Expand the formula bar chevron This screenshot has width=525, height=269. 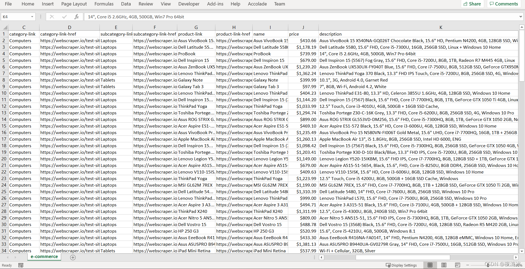click(x=521, y=17)
